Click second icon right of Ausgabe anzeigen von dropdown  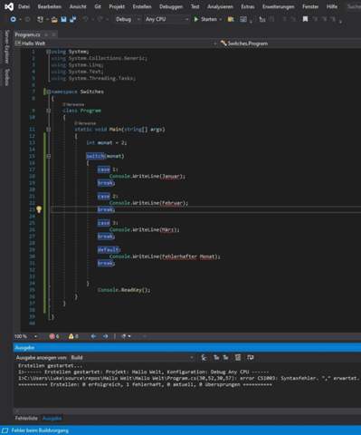click(x=216, y=358)
